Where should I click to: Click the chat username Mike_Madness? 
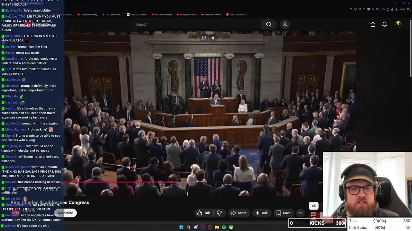point(15,130)
